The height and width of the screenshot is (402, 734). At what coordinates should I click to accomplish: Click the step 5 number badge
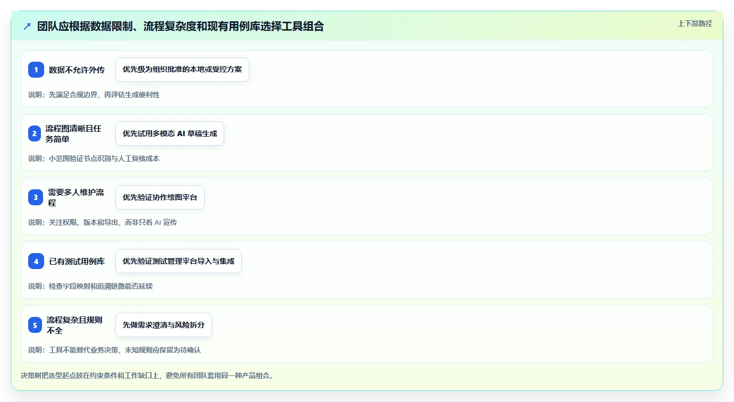point(35,325)
